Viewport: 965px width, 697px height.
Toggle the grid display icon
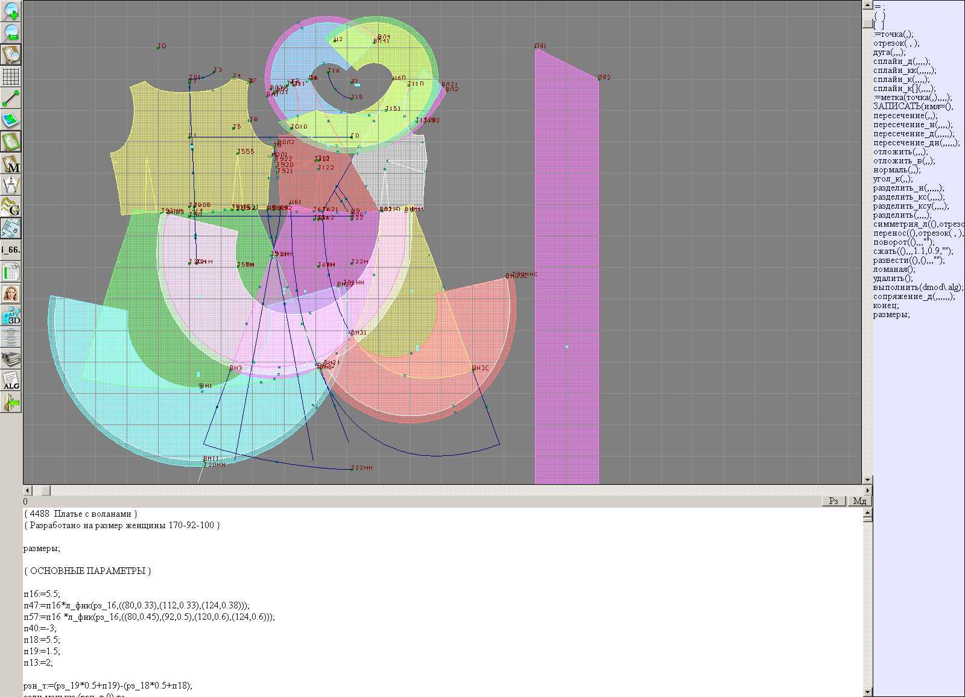pos(11,77)
